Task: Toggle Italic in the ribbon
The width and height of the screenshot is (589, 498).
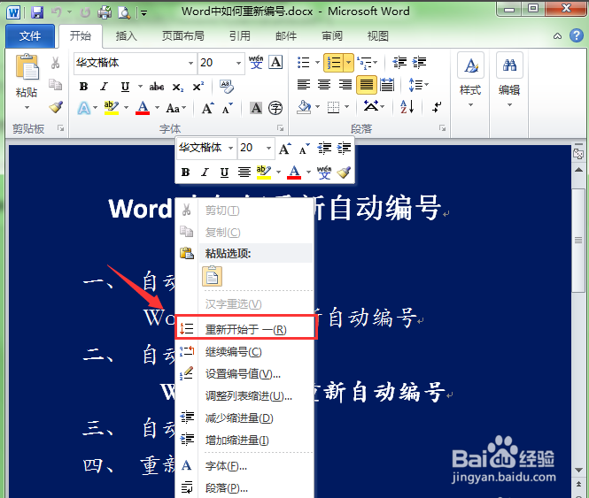Action: coord(104,87)
